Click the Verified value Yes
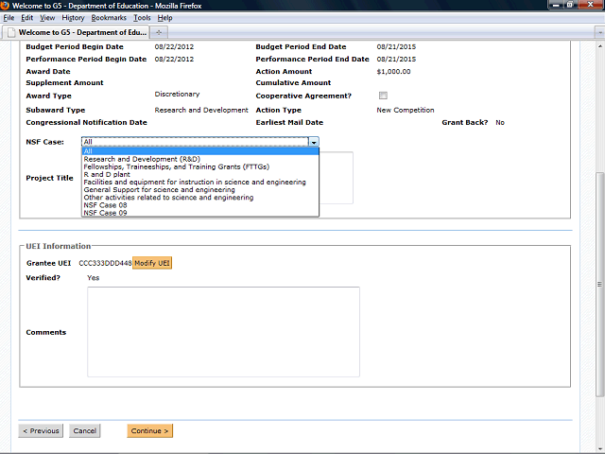 point(93,277)
